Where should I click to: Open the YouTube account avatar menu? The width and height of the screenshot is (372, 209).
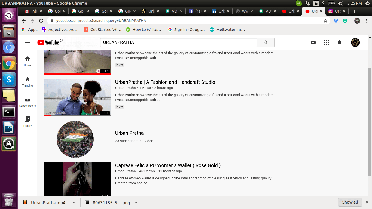(355, 42)
